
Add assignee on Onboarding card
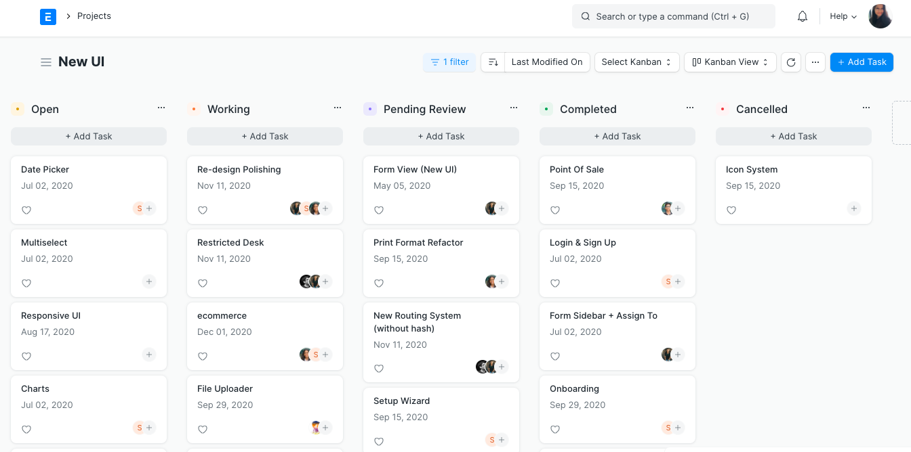(x=678, y=428)
